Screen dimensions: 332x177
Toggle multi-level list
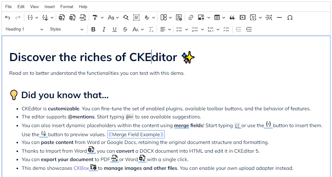(x=211, y=30)
